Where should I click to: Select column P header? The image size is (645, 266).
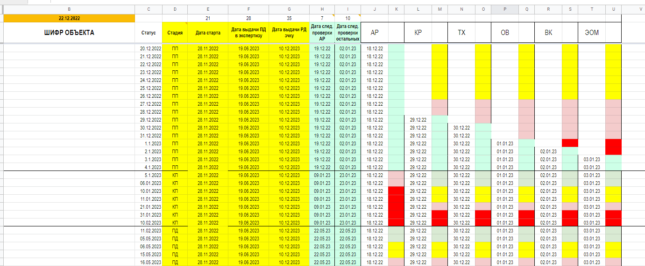pos(505,9)
